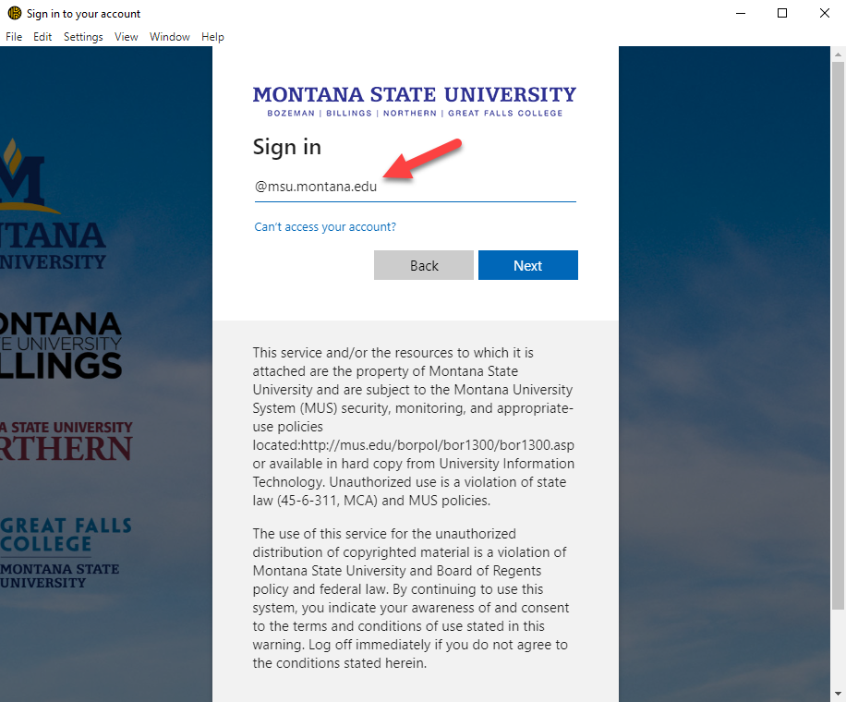
Task: Open the Settings menu
Action: tap(83, 37)
